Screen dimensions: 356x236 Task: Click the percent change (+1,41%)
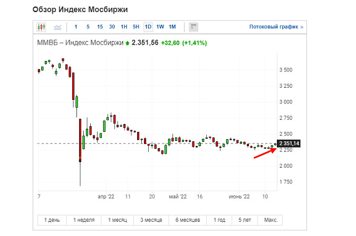point(195,43)
